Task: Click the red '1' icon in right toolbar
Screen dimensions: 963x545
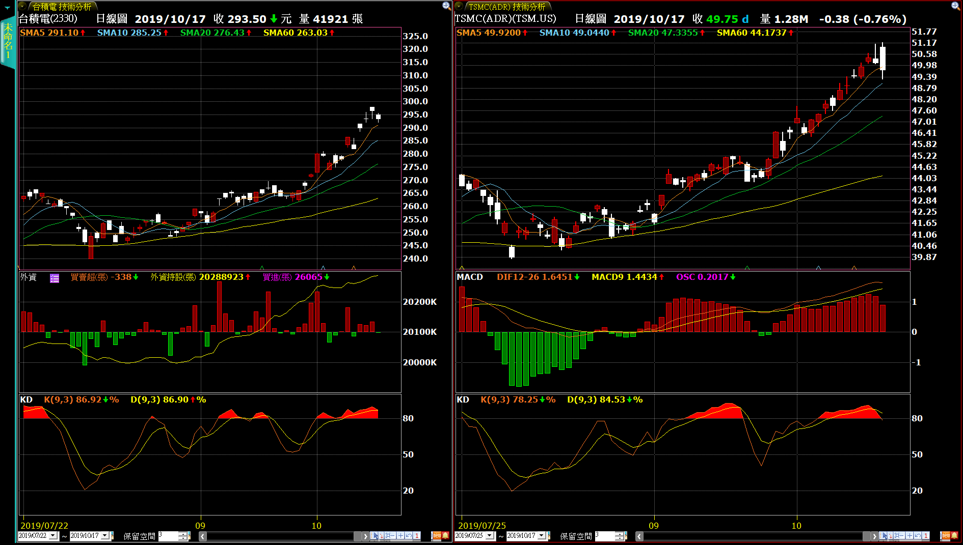Action: pos(926,535)
